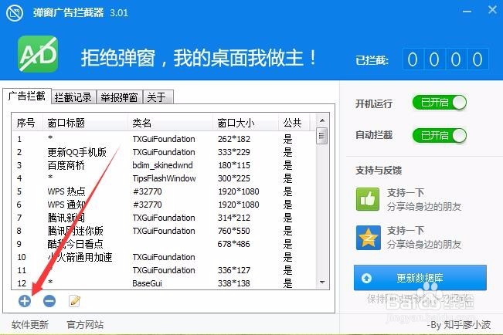This screenshot has width=503, height=335.
Task: Click the add rule plus icon
Action: pos(25,301)
